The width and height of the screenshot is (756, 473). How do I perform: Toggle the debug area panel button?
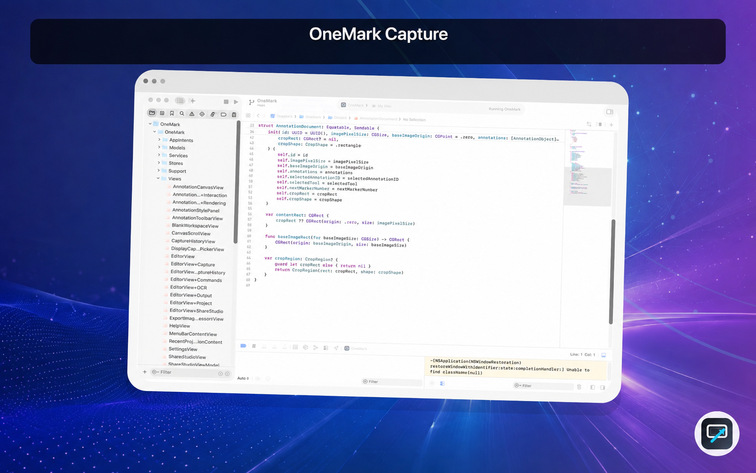click(x=603, y=355)
